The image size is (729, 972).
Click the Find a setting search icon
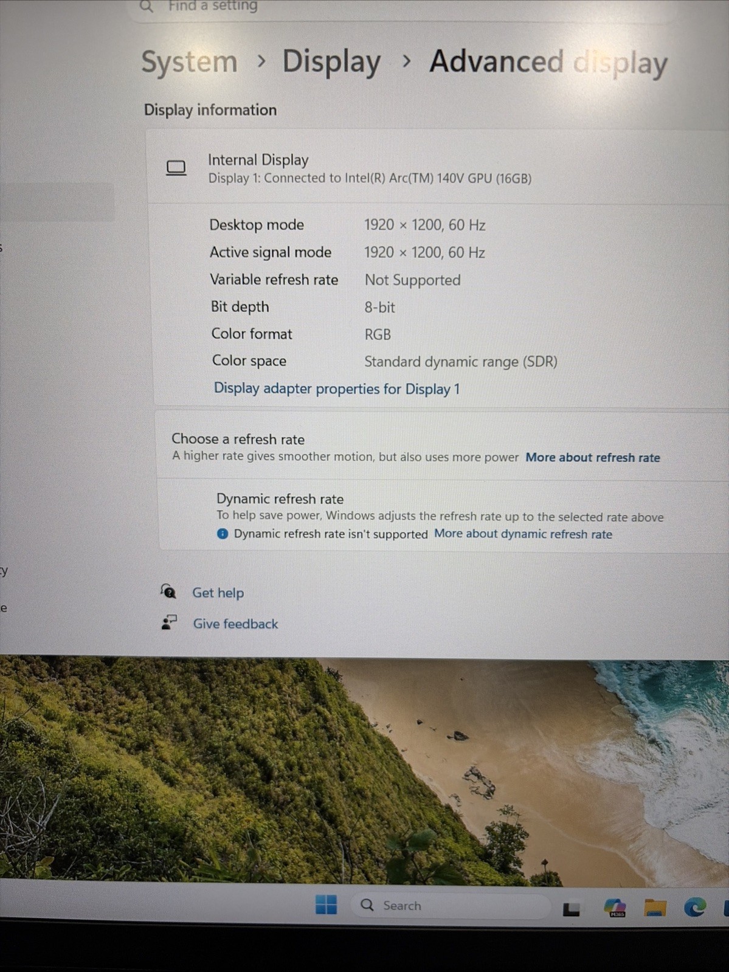[147, 6]
